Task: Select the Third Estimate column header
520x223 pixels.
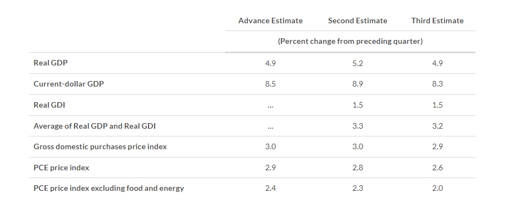Action: (437, 21)
